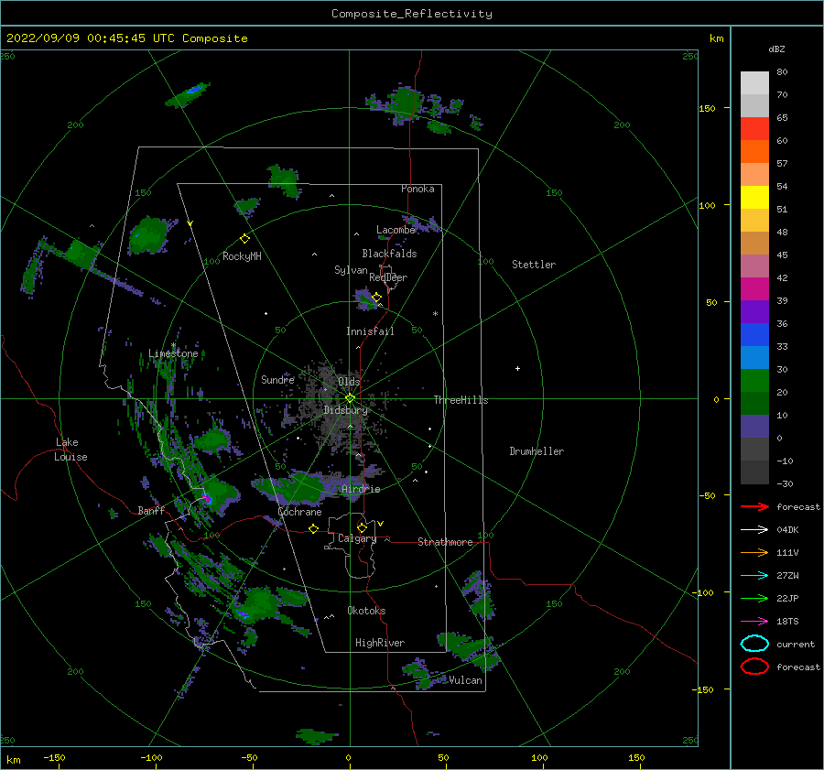Viewport: 824px width, 770px height.
Task: Click the orange 111V arrow icon
Action: (x=754, y=552)
